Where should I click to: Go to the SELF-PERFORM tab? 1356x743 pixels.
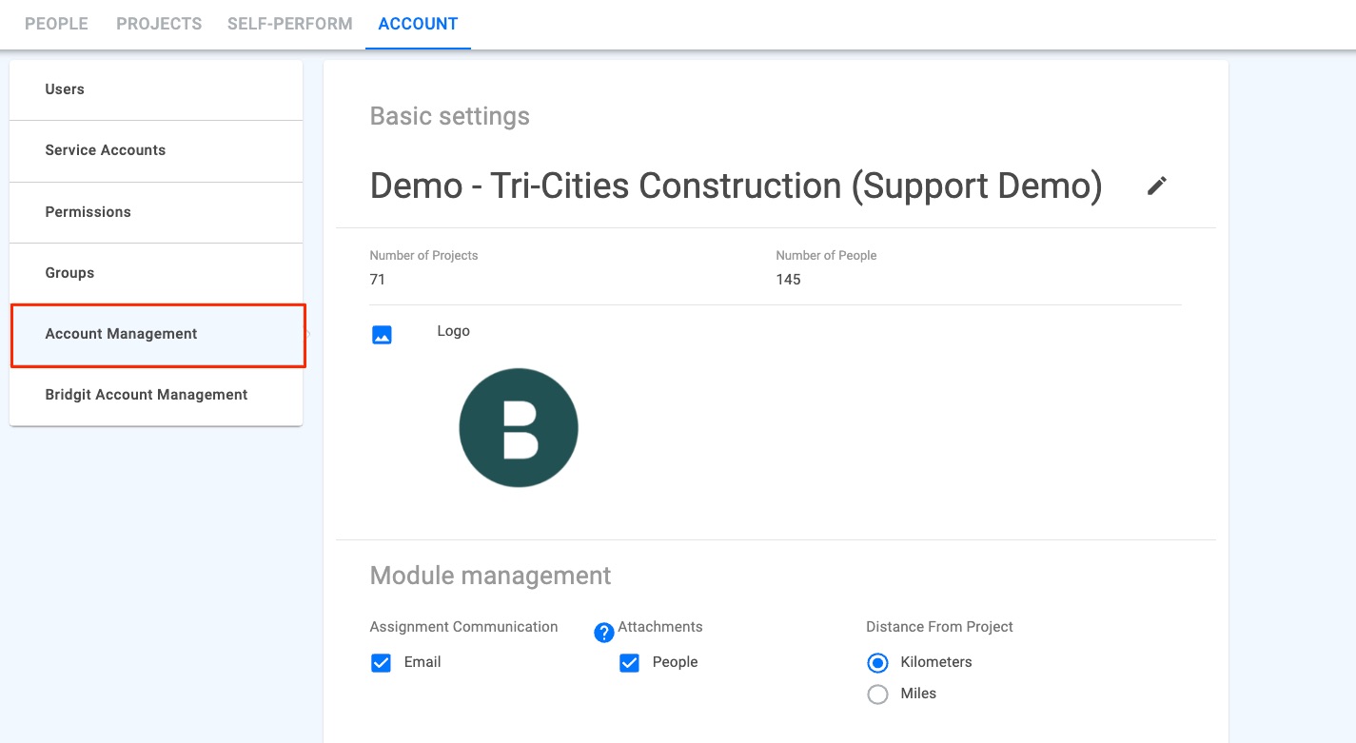pos(289,24)
